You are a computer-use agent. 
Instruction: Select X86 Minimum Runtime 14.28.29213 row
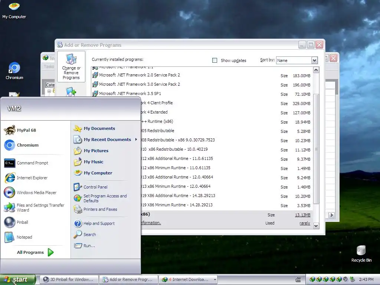(227, 205)
